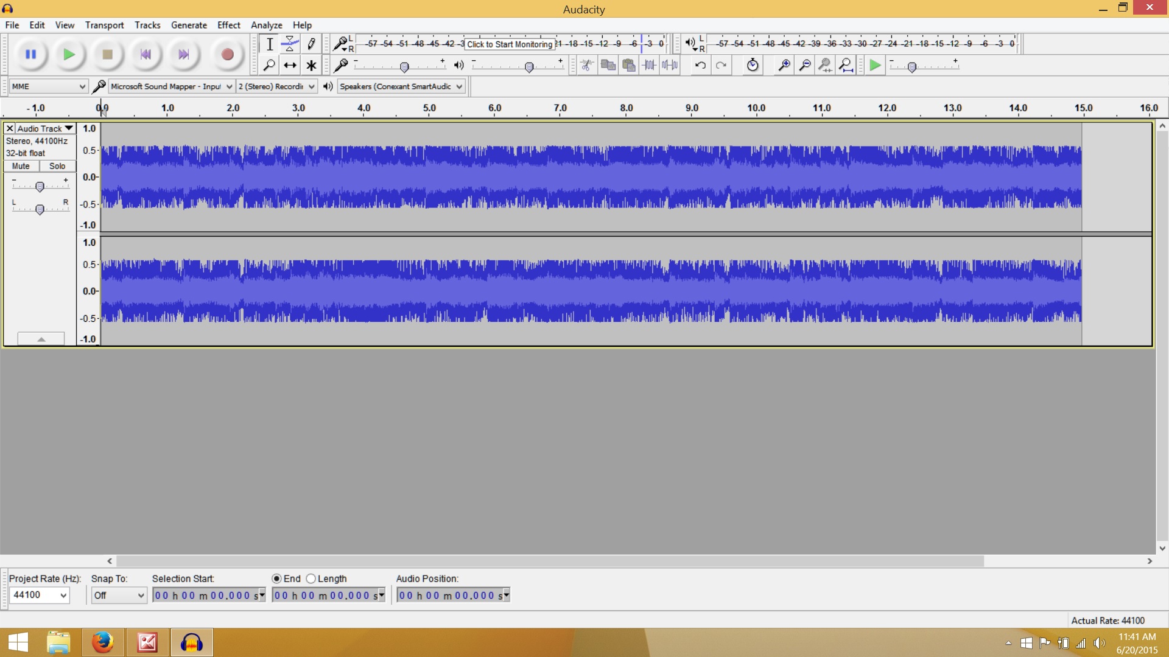This screenshot has height=657, width=1169.
Task: Zoom in on the waveform
Action: (784, 65)
